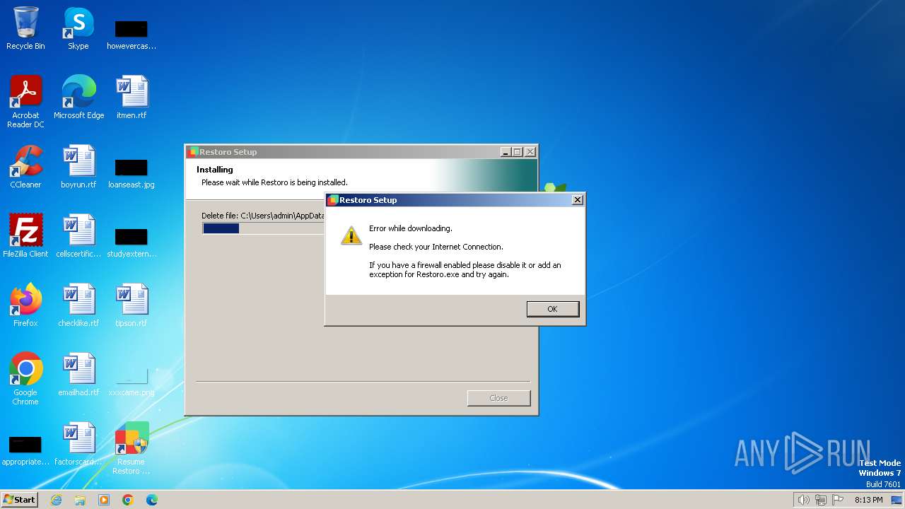Open Edge from the taskbar
This screenshot has height=509, width=905.
click(151, 500)
